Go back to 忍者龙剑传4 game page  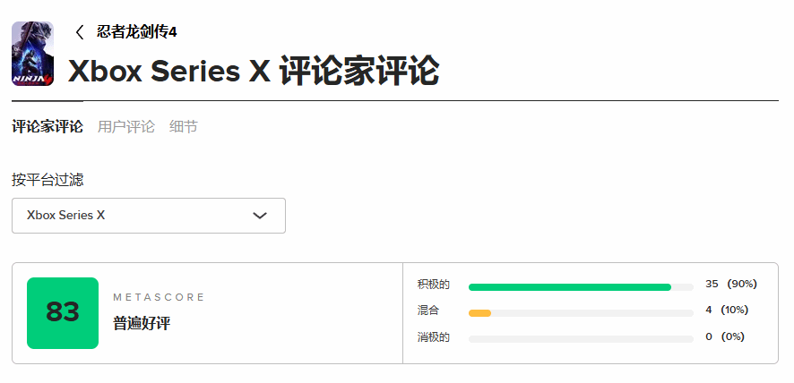[x=136, y=32]
